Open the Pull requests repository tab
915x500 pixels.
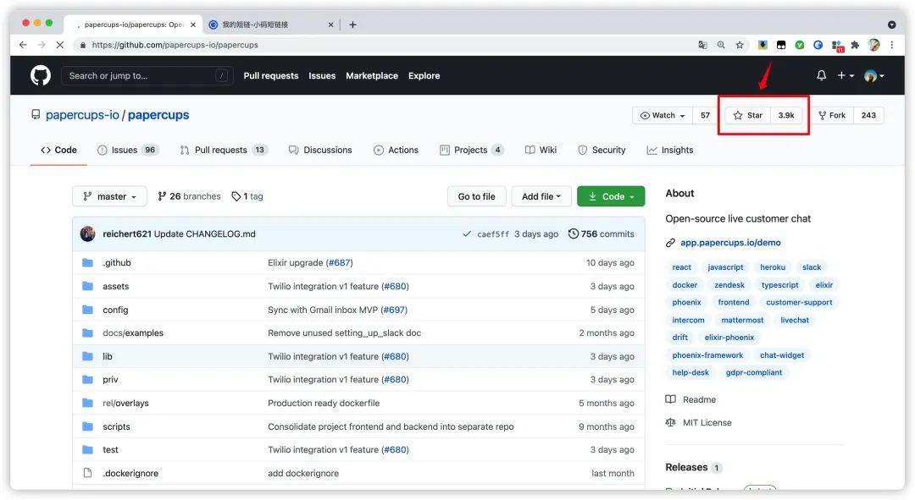(x=224, y=150)
